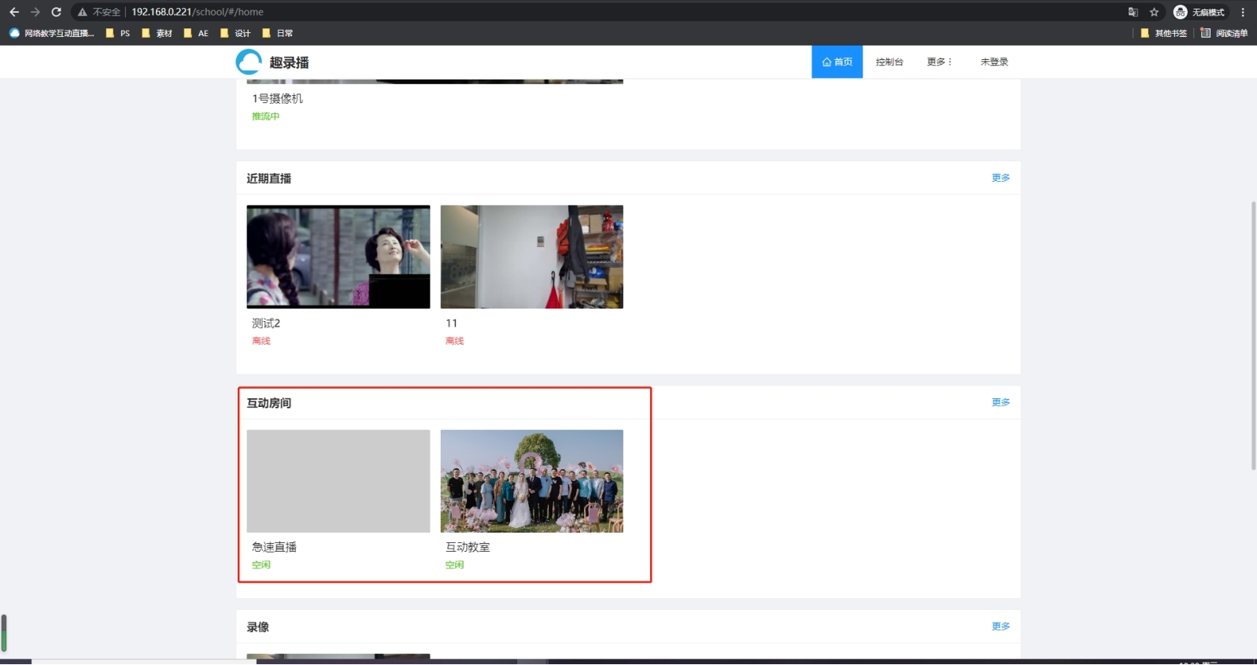Click 更多 link in 录像 section
Image resolution: width=1257 pixels, height=665 pixels.
tap(1000, 626)
